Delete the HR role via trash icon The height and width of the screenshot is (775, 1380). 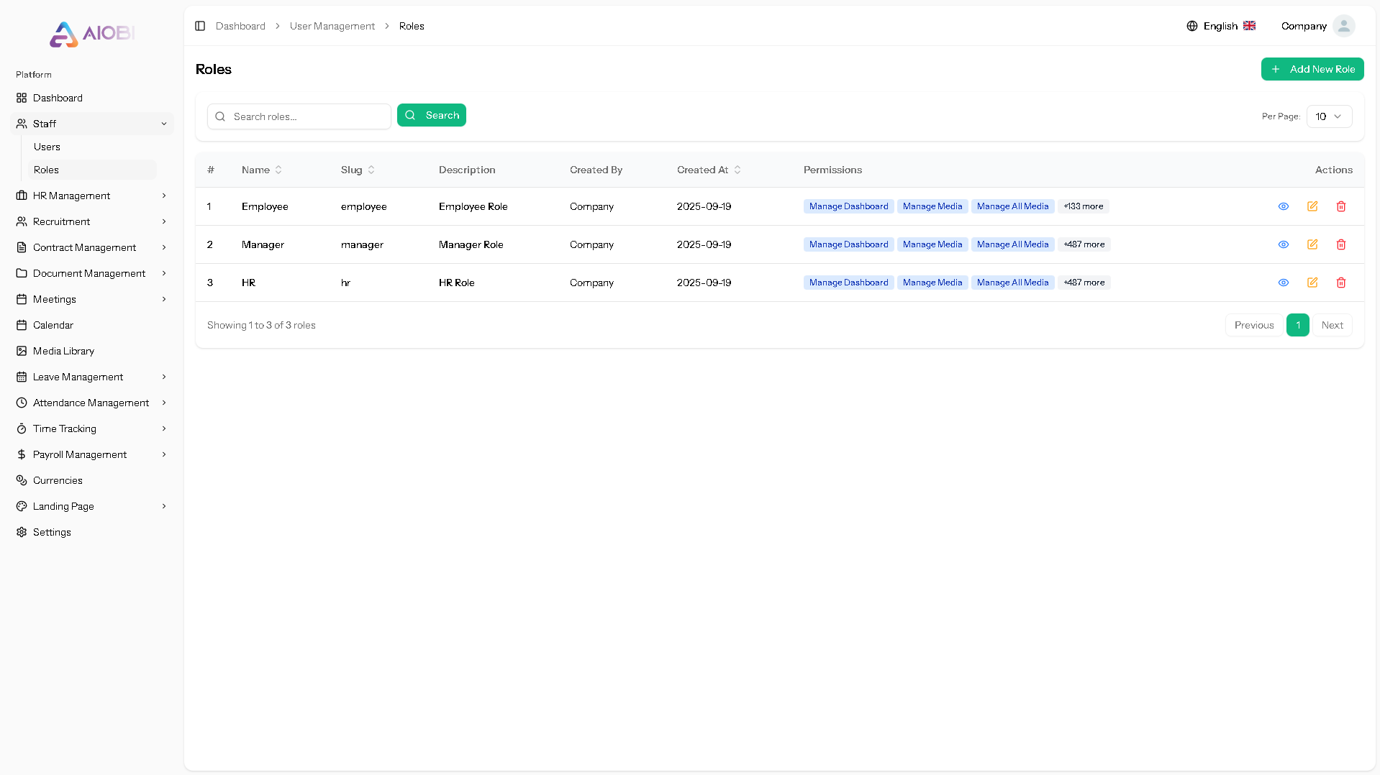pos(1341,283)
